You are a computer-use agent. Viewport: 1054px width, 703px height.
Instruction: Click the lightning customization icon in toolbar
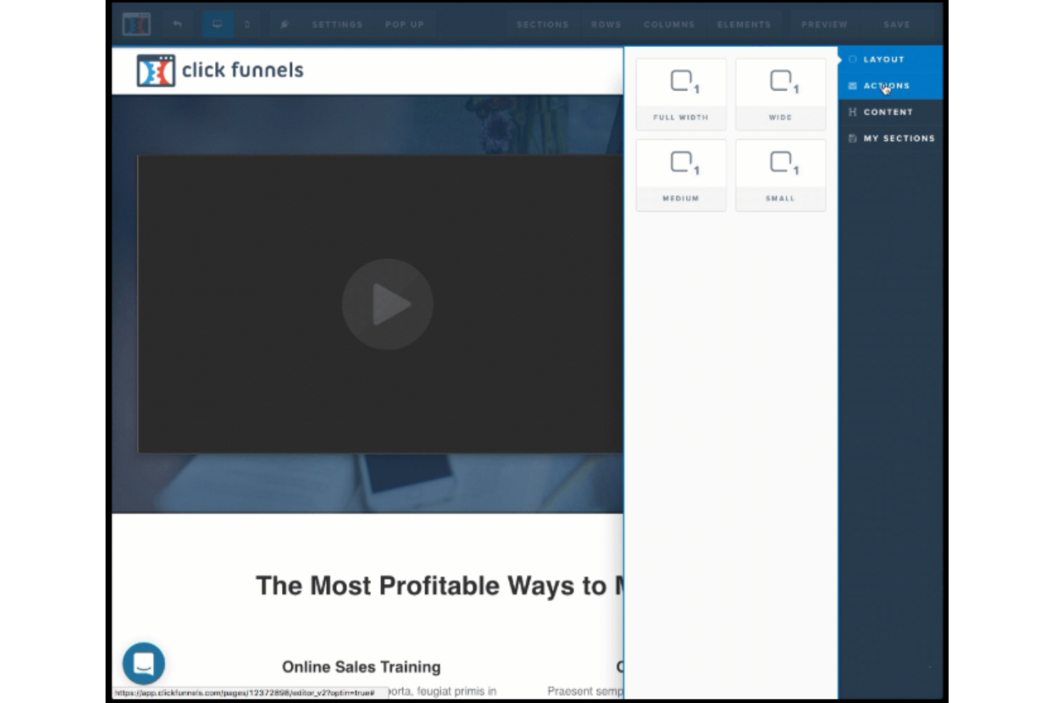click(284, 24)
